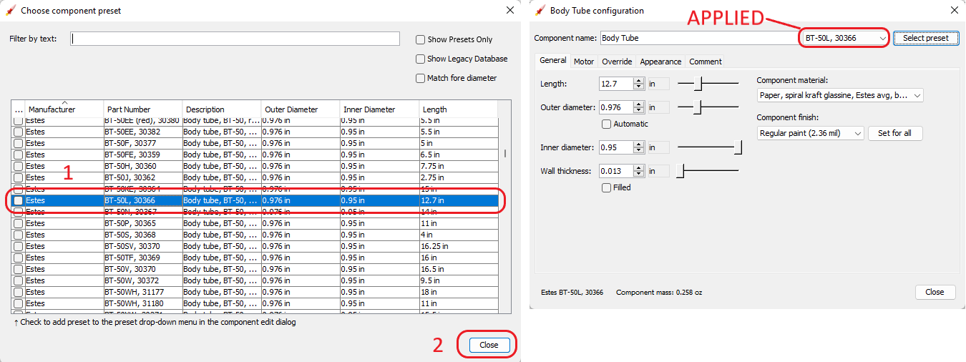This screenshot has height=362, width=966.
Task: Click the Inner diameter field showing 0.95
Action: coord(617,148)
